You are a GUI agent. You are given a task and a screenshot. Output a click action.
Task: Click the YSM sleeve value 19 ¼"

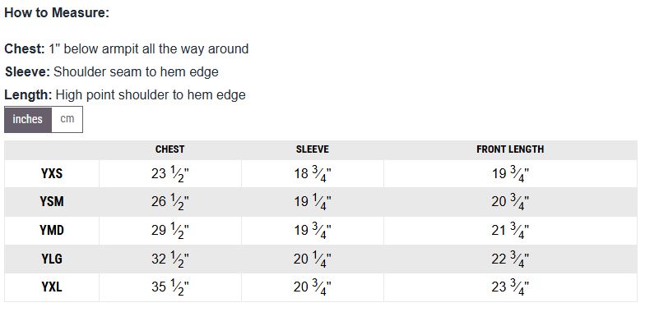point(313,202)
